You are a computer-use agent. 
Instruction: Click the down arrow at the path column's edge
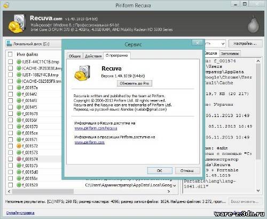coord(175,185)
